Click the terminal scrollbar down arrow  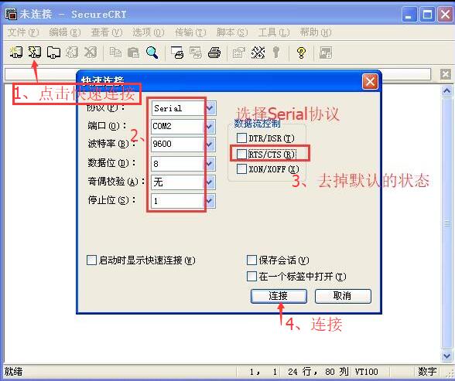point(446,355)
